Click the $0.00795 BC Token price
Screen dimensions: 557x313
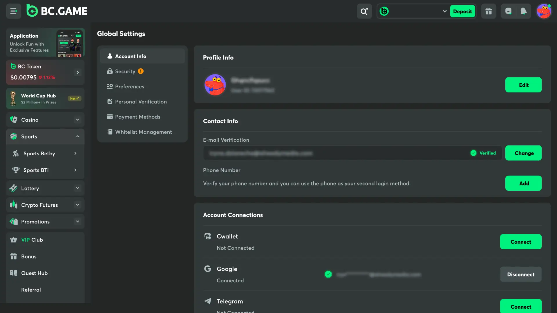pos(23,78)
